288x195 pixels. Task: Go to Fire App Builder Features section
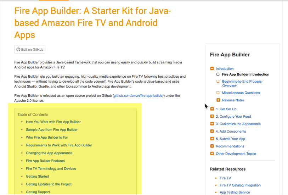pos(45,161)
